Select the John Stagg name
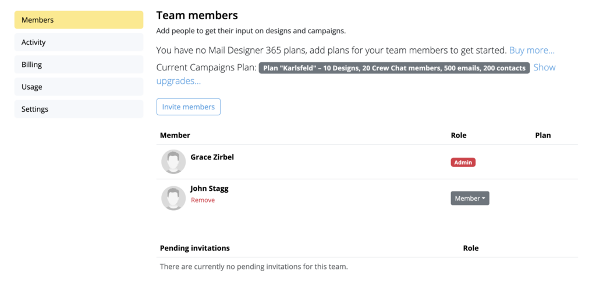Viewport: 596px width, 291px height. pyautogui.click(x=210, y=189)
